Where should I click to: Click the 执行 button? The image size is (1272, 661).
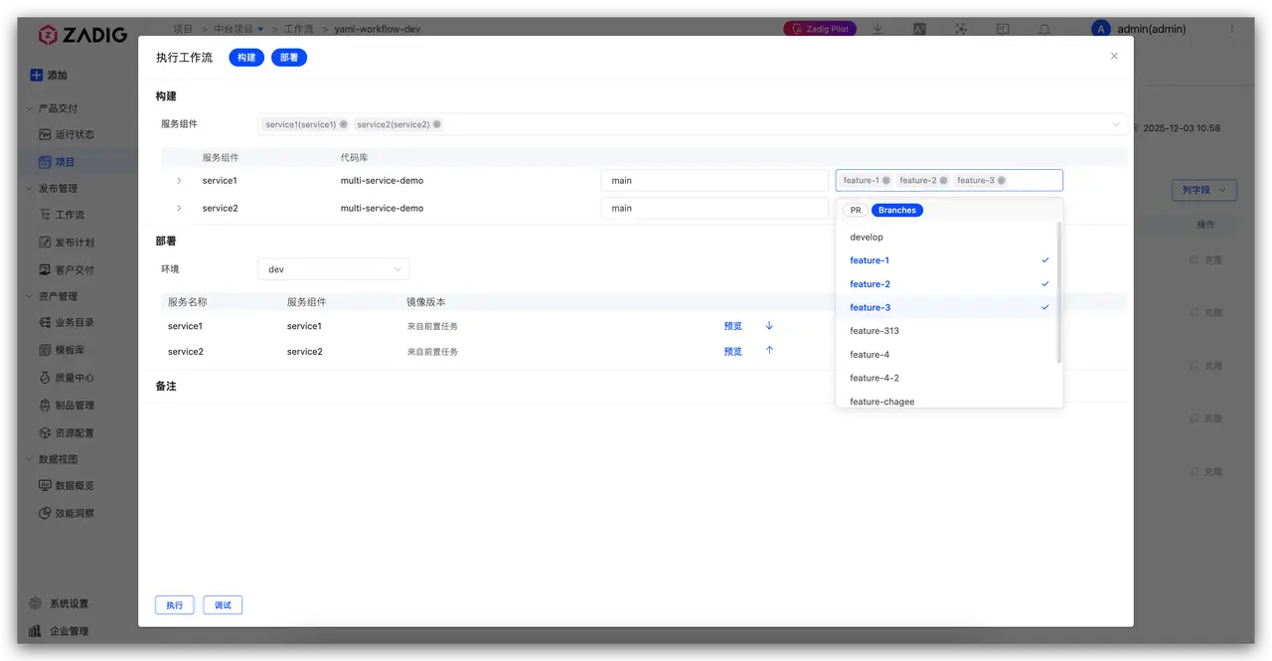tap(174, 605)
